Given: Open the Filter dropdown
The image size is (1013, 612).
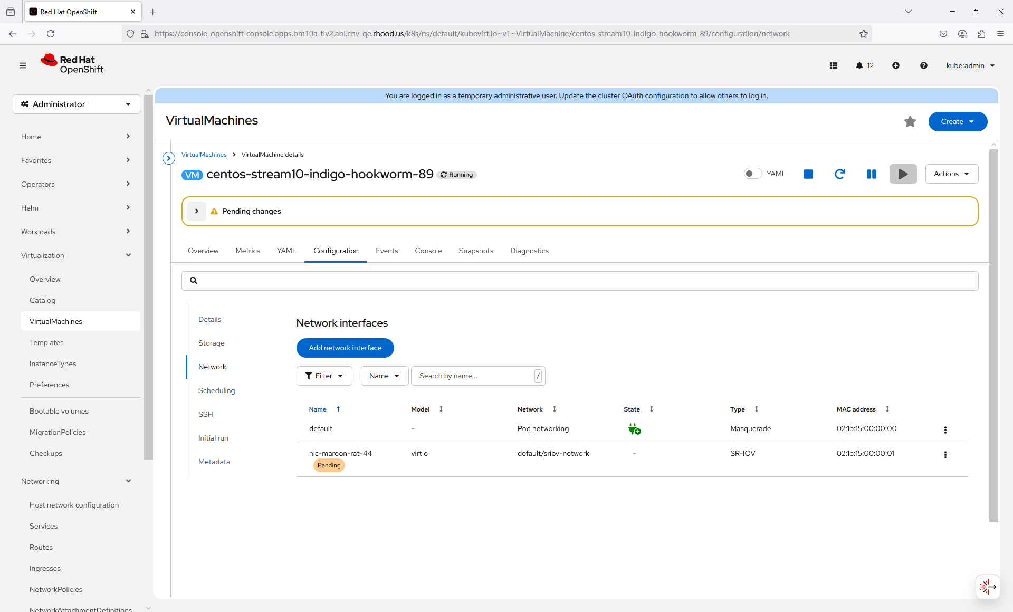Looking at the screenshot, I should pos(324,376).
